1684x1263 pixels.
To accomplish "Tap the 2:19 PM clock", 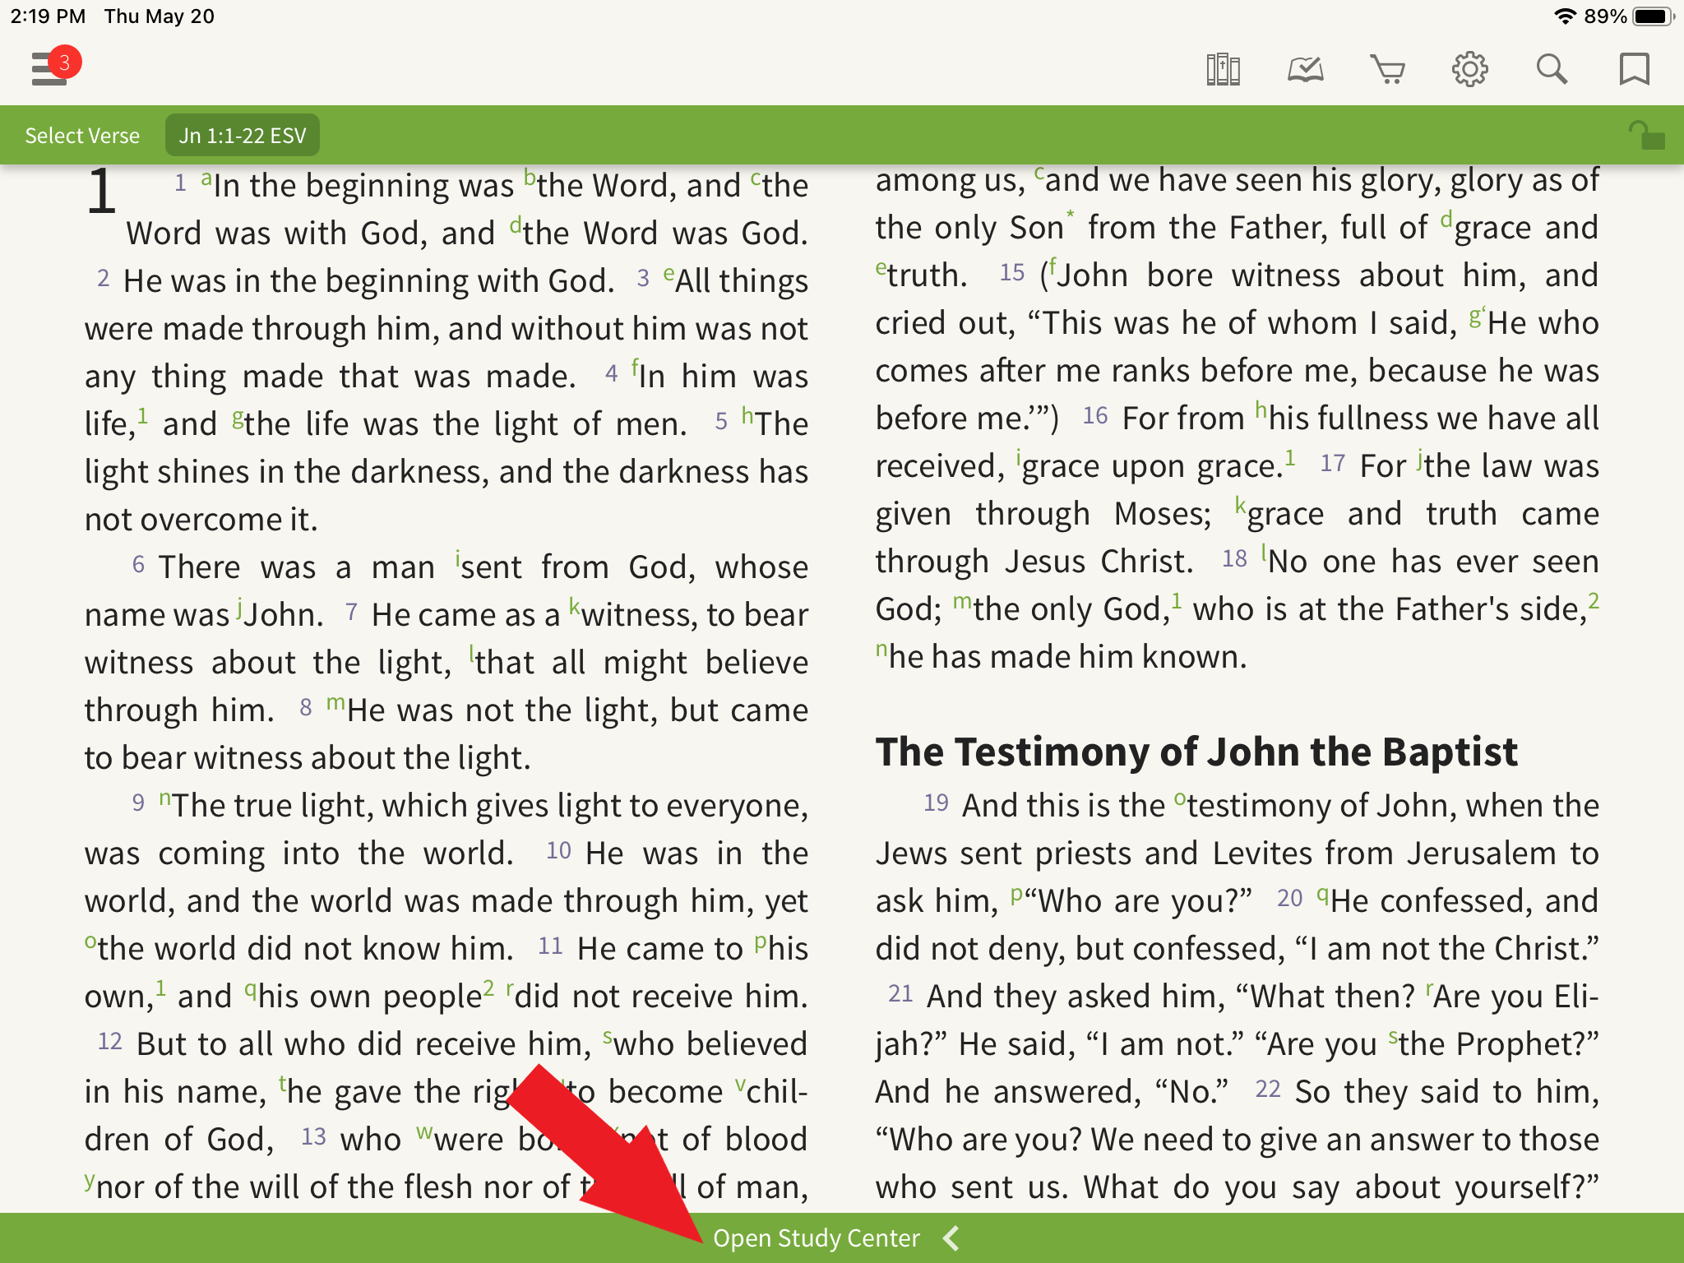I will [48, 16].
